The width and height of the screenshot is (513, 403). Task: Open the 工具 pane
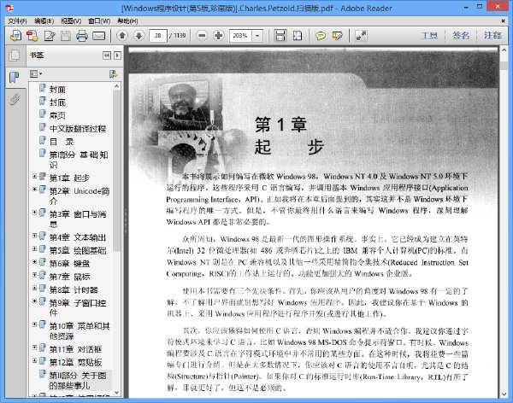click(429, 35)
